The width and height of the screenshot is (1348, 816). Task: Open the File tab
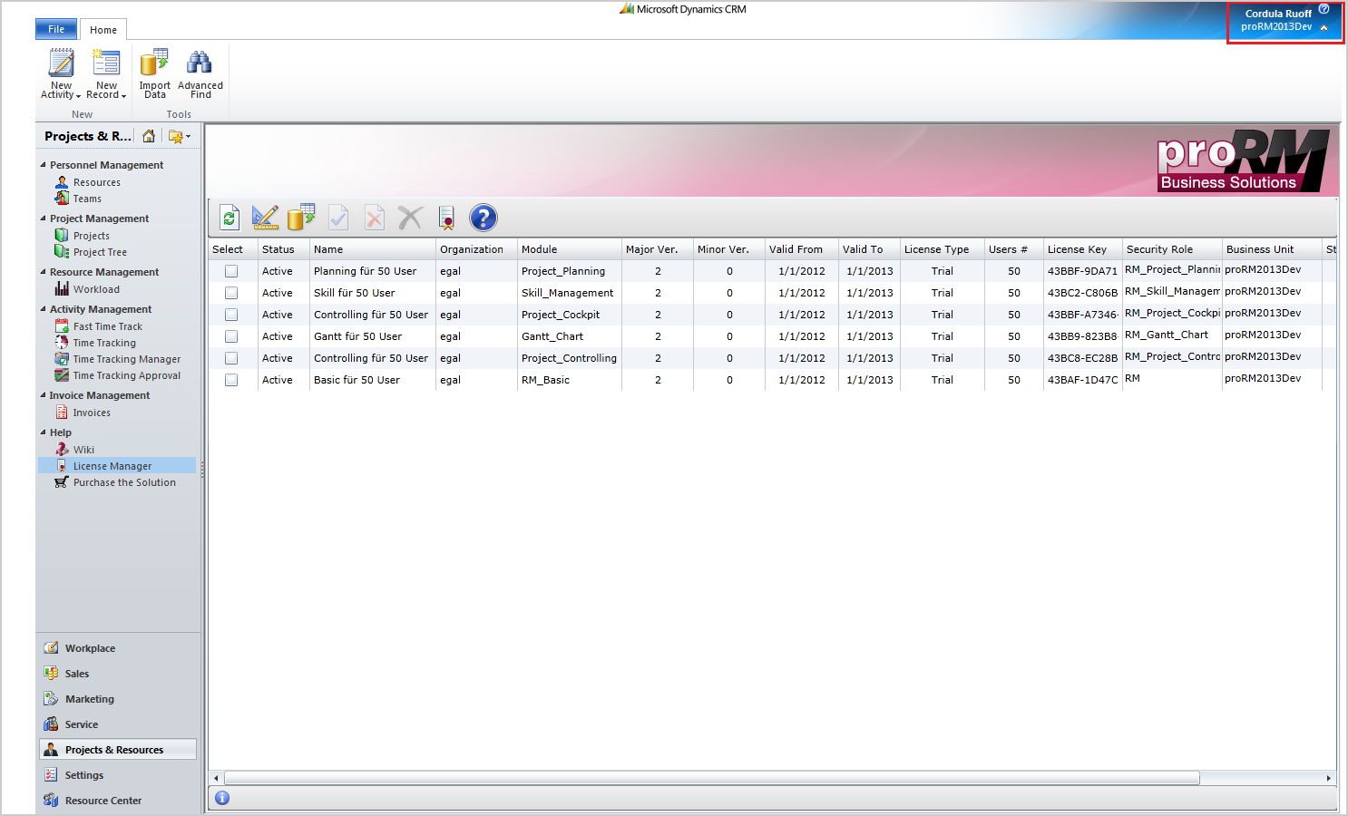click(56, 29)
